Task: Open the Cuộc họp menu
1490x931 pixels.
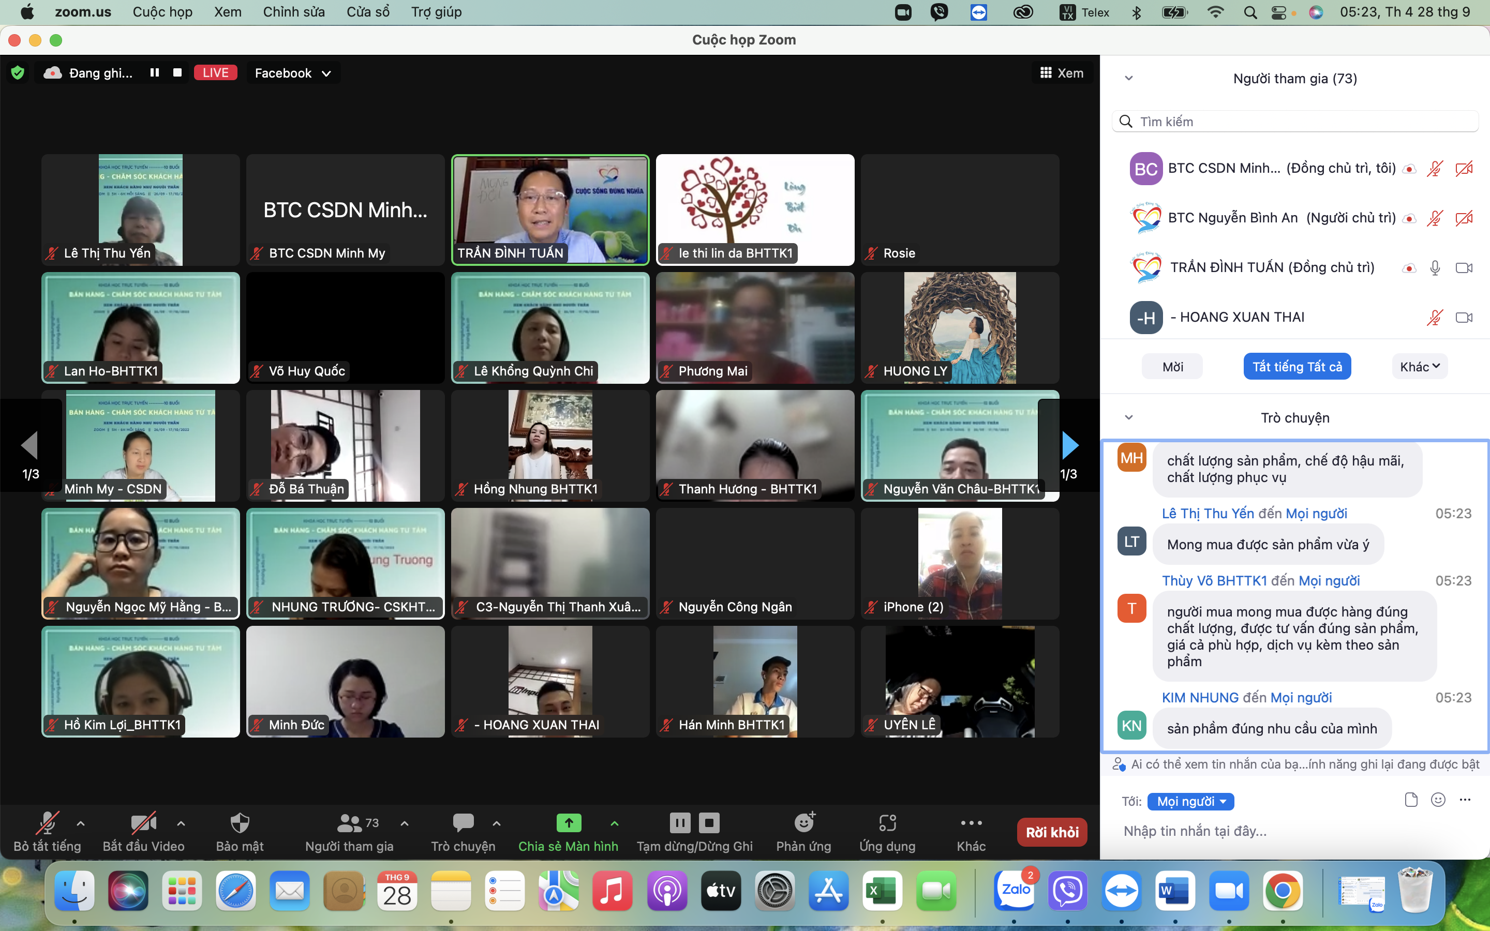Action: coord(162,12)
